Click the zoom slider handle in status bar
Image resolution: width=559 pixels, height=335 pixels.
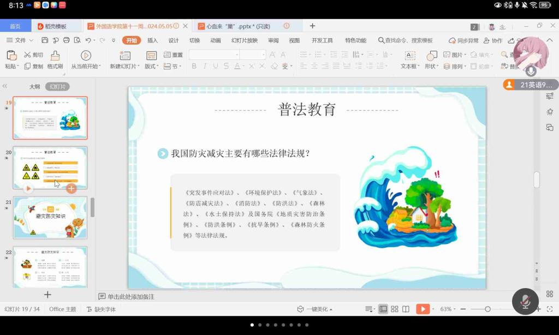pos(487,309)
